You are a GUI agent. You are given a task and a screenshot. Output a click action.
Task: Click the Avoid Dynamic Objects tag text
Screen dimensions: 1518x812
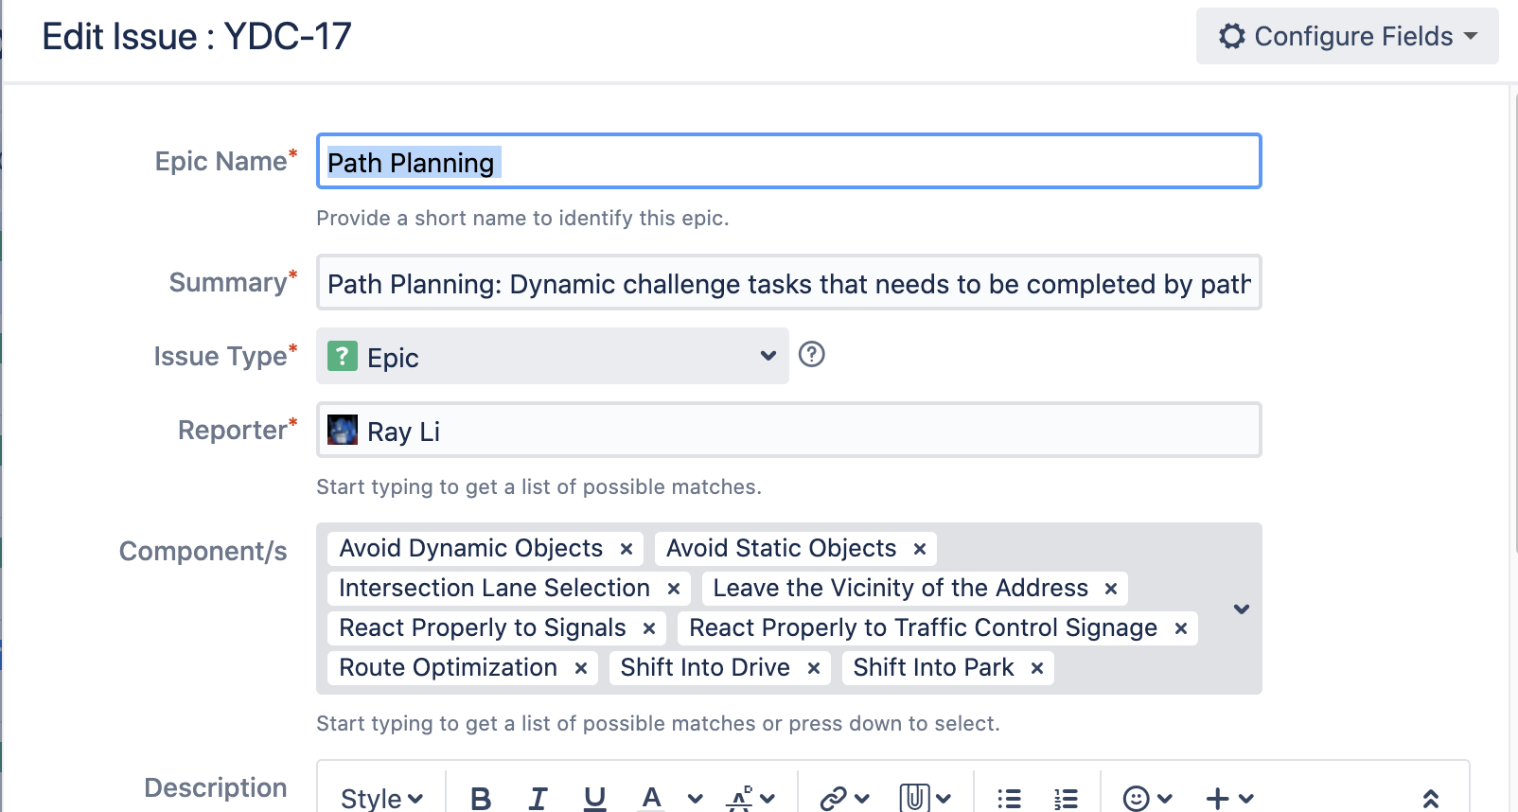(471, 548)
